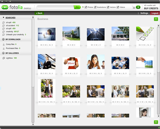Image resolution: width=160 pixels, height=129 pixels.
Task: Click the My Downloads section header
Action: pos(13,39)
